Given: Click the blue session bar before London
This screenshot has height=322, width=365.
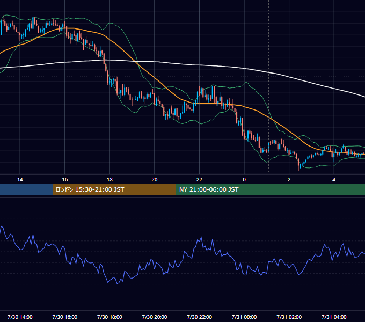Looking at the screenshot, I should point(26,189).
